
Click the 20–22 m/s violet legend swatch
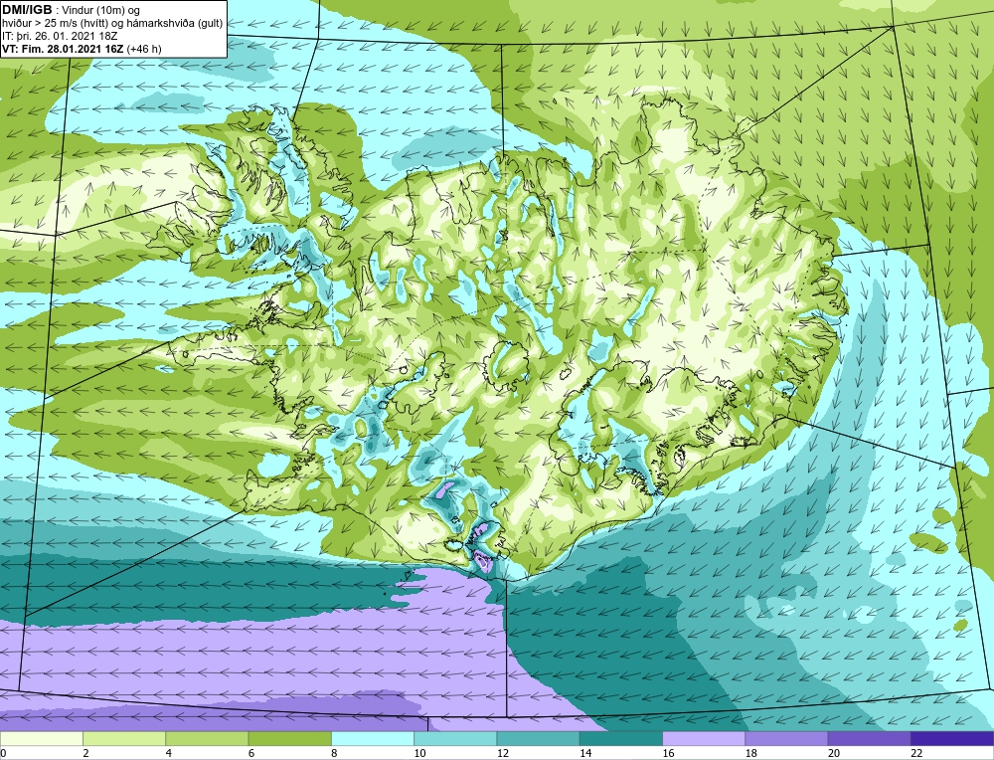870,739
